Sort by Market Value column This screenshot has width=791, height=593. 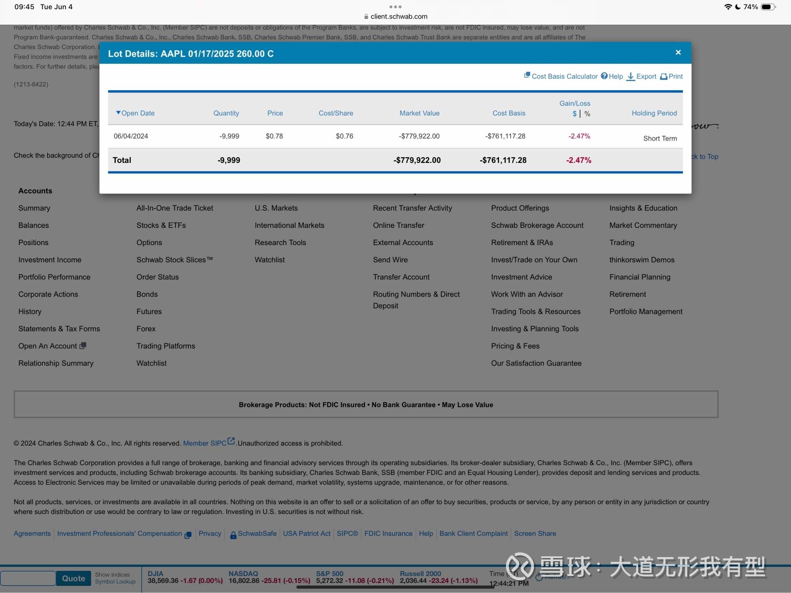(419, 113)
